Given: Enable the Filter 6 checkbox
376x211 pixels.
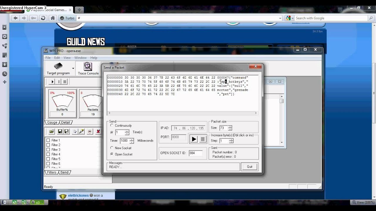Looking at the screenshot, I should click(48, 164).
